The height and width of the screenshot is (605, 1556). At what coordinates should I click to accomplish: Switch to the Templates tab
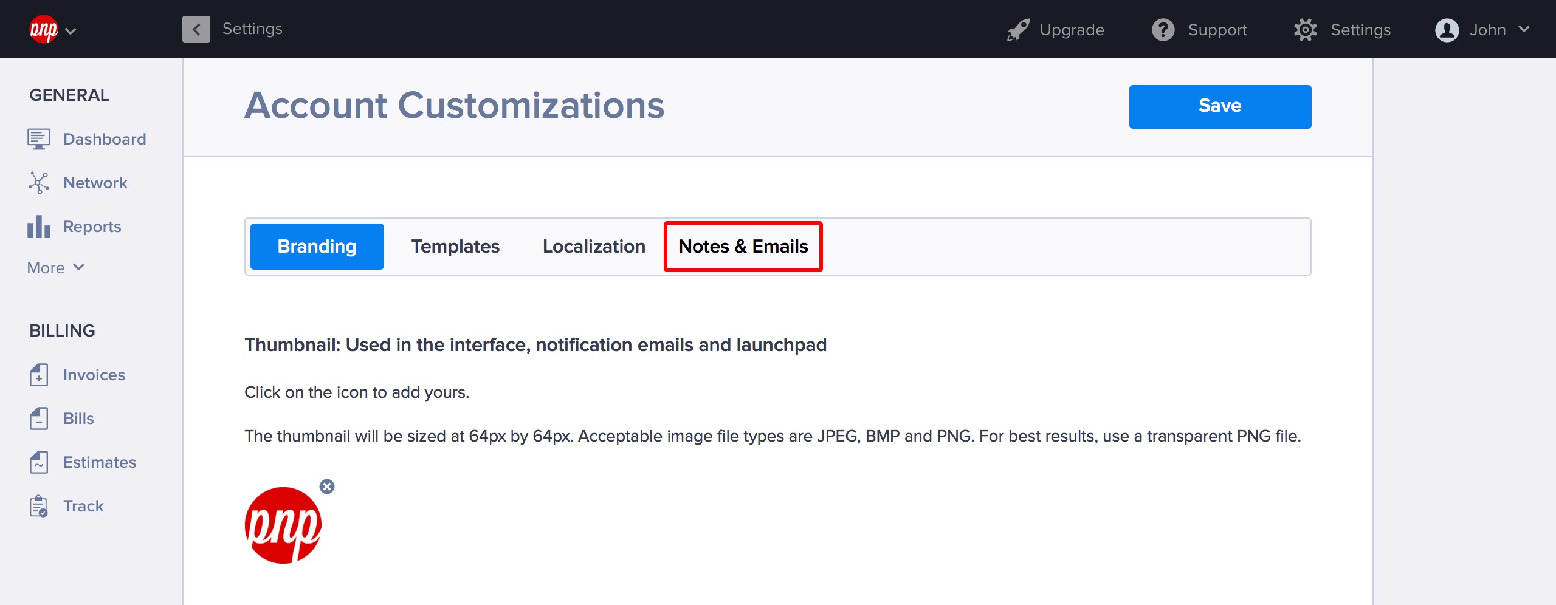(x=455, y=247)
